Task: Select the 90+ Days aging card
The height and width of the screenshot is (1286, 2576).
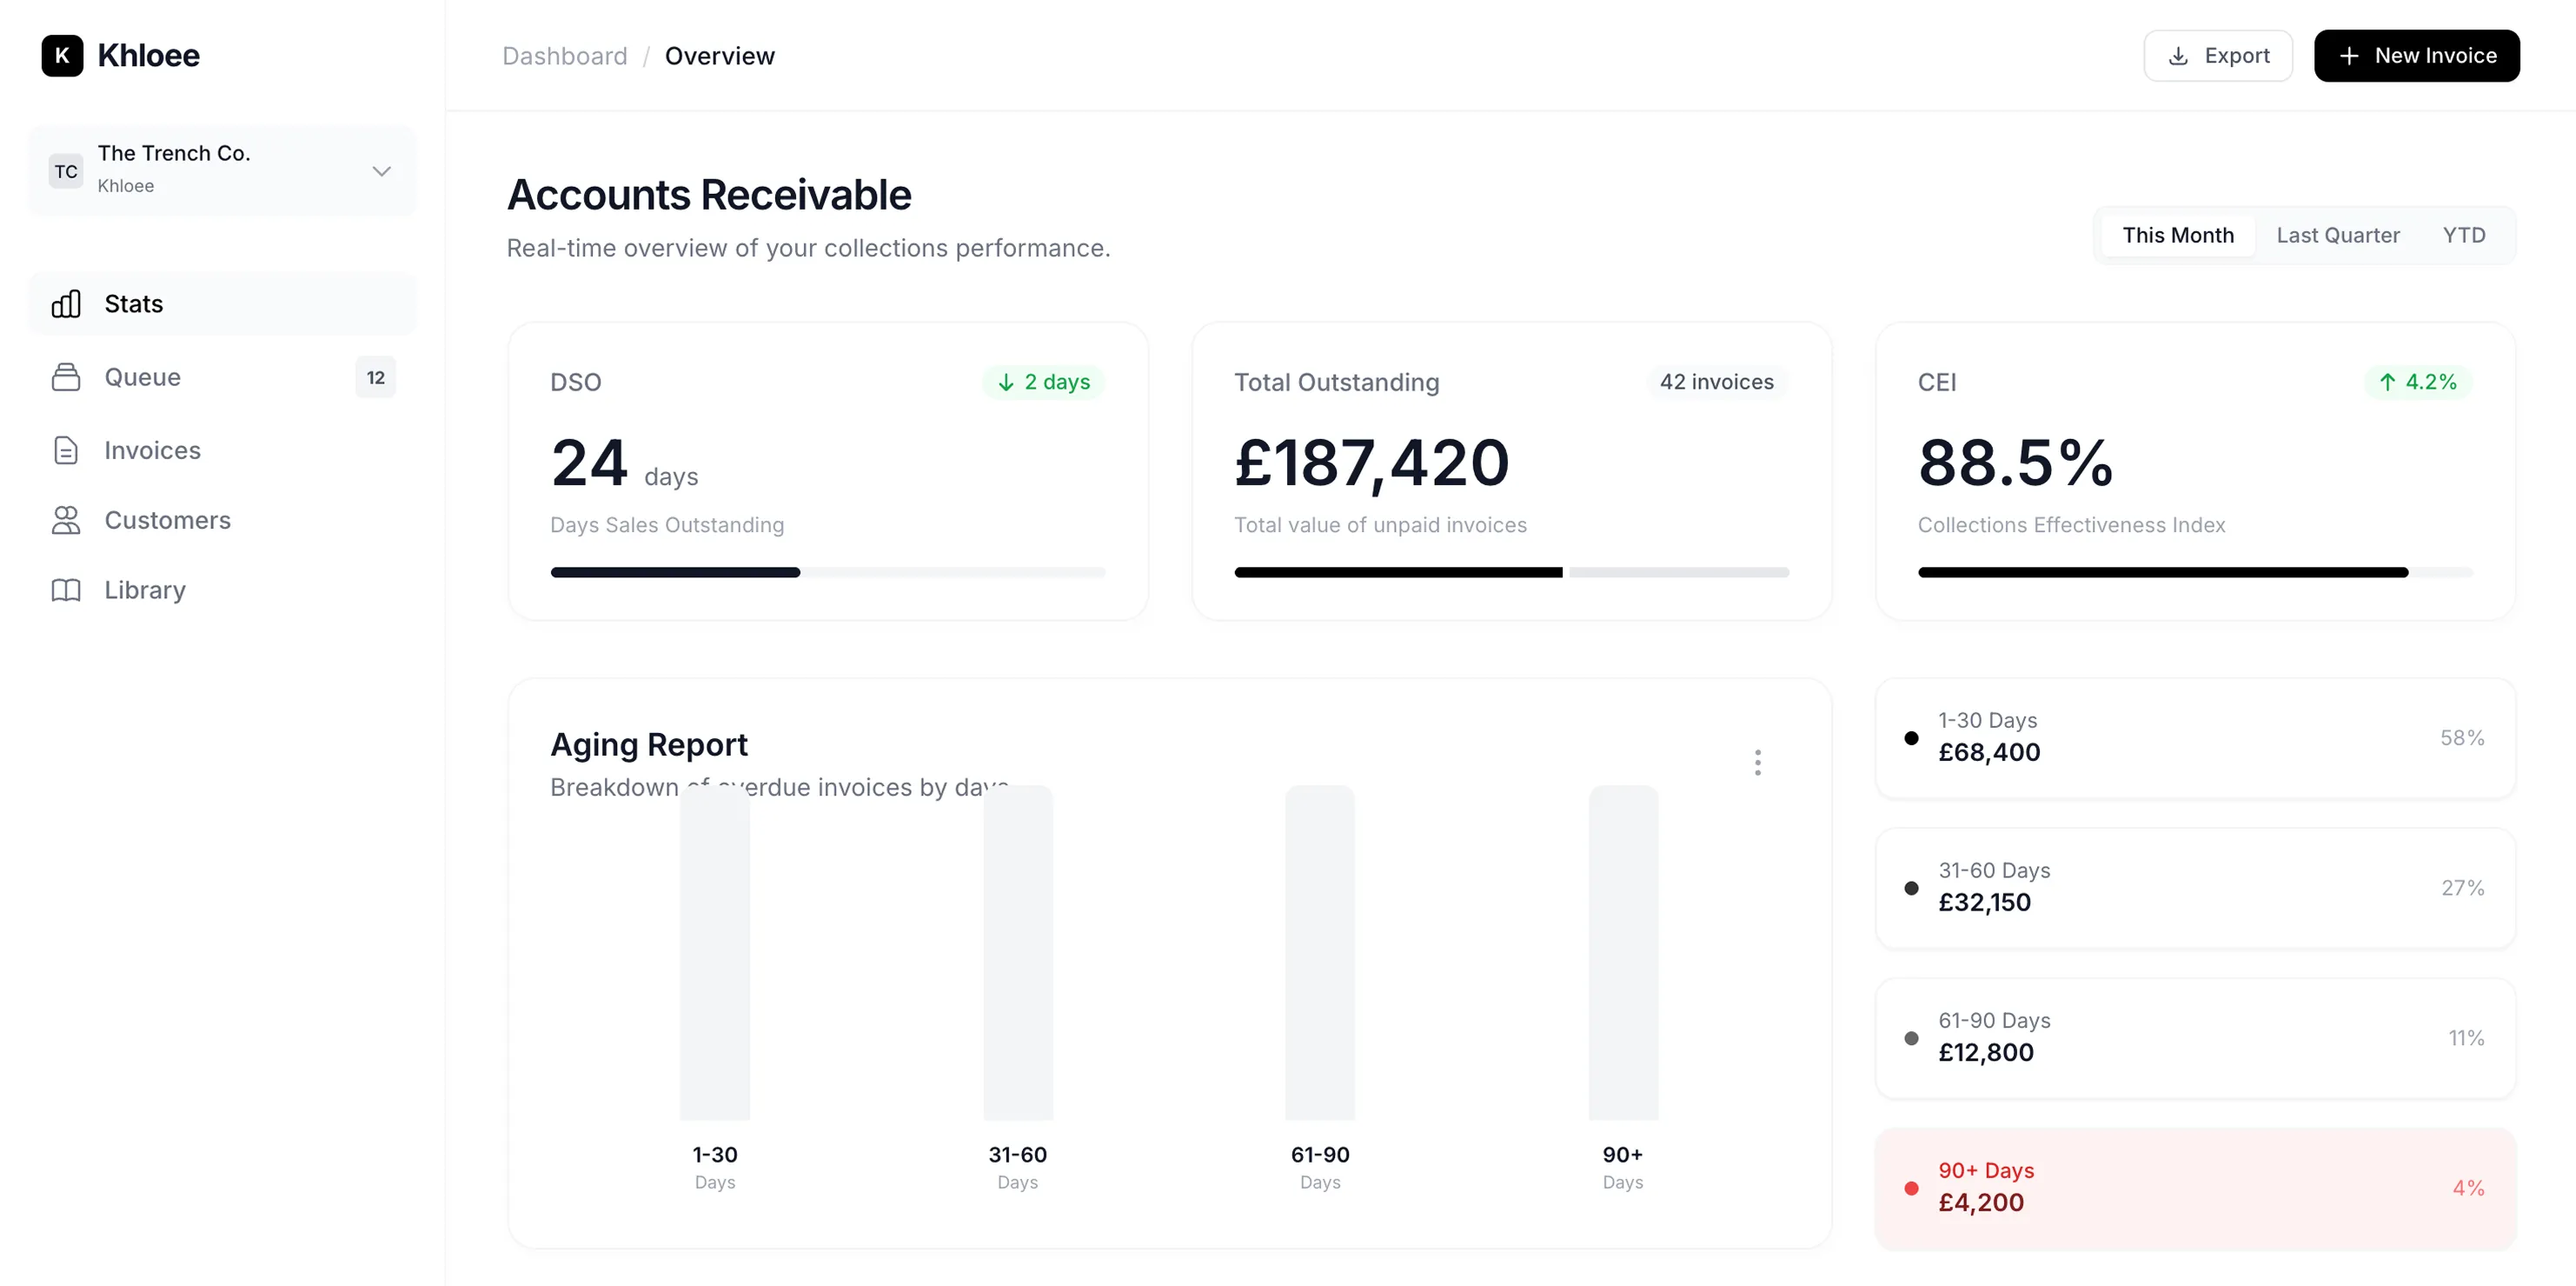Action: pyautogui.click(x=2194, y=1187)
